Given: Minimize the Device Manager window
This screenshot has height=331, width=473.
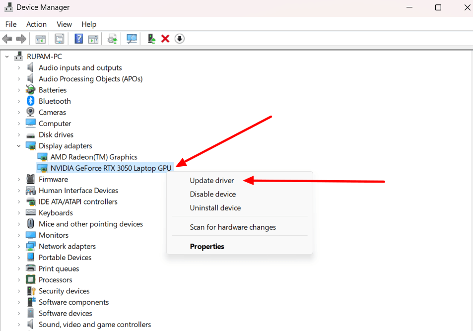Looking at the screenshot, I should click(409, 7).
